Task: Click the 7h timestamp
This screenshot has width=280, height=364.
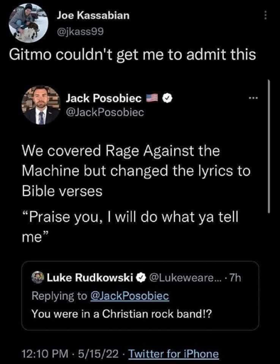Action: click(x=235, y=277)
